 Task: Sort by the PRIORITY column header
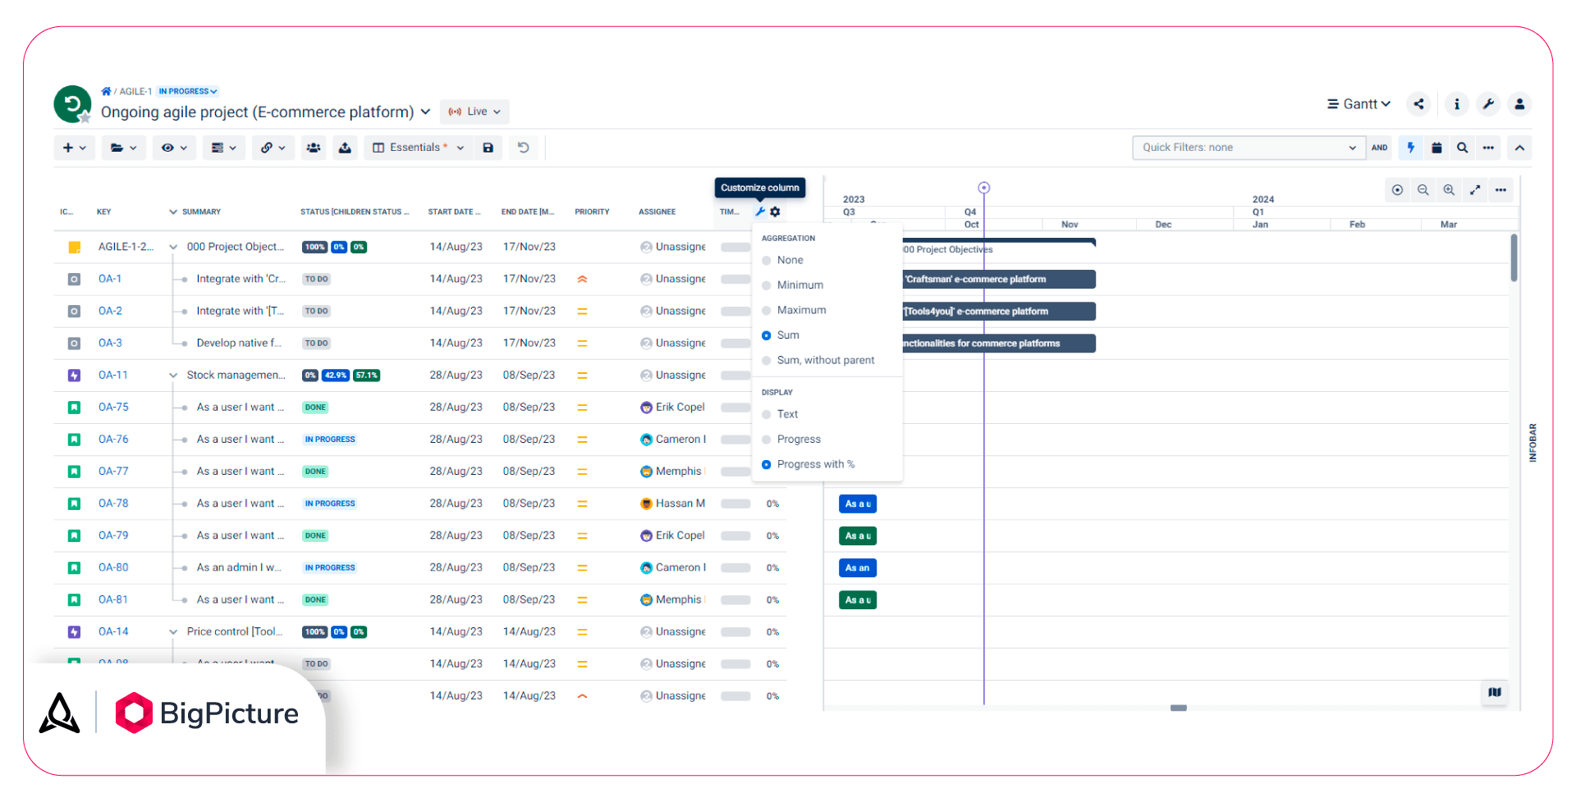click(592, 212)
